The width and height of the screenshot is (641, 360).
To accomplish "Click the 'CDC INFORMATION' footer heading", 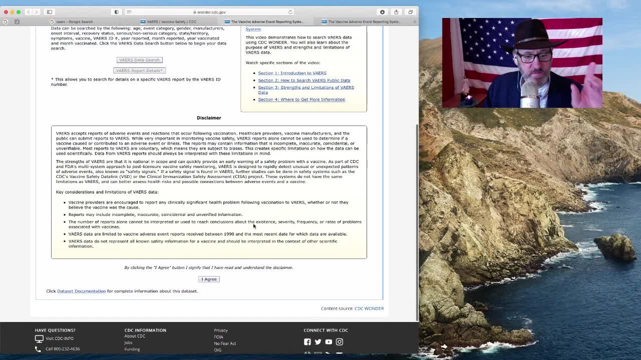I will pos(145,330).
